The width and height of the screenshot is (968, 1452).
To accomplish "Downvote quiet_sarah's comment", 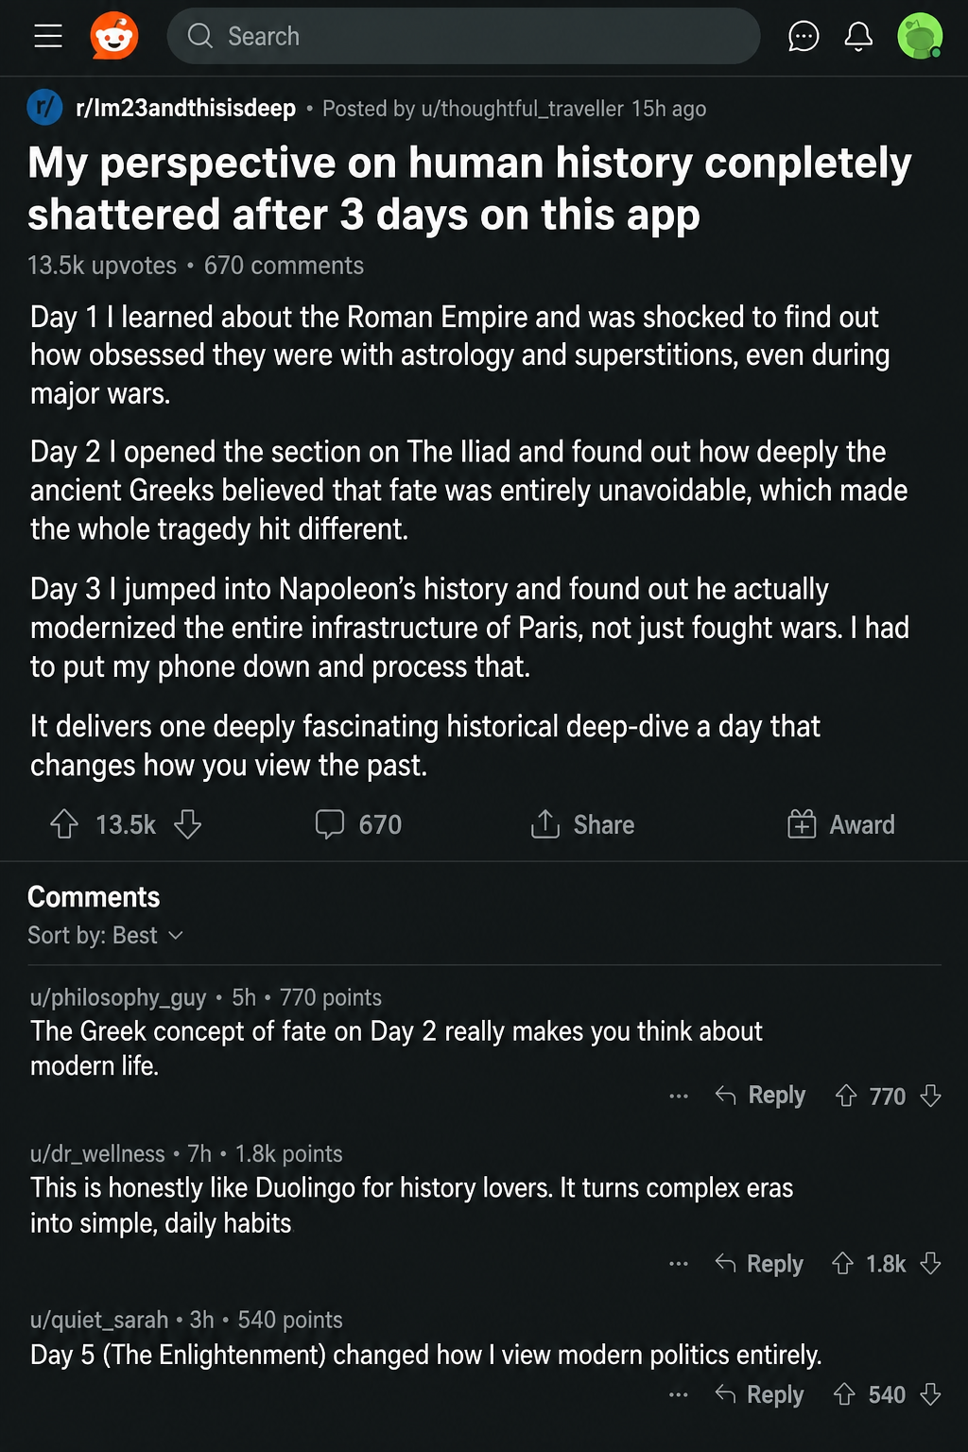I will click(931, 1394).
